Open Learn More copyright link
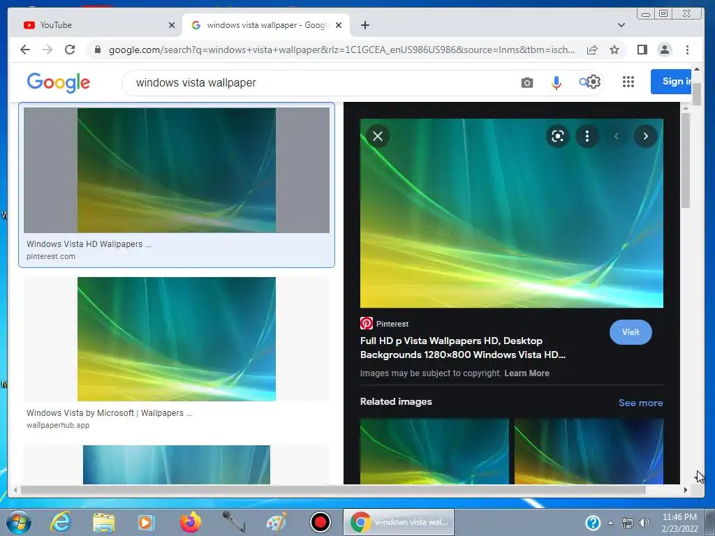This screenshot has height=536, width=715. pos(526,373)
